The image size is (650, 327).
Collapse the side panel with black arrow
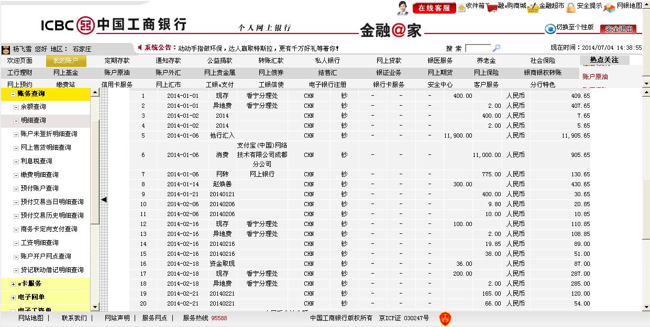click(x=104, y=199)
